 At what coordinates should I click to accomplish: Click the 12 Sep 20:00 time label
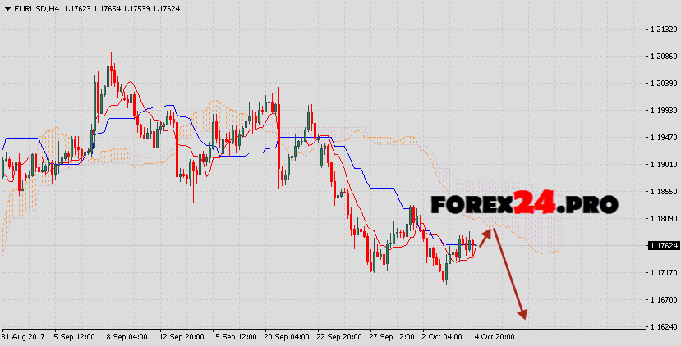(179, 336)
